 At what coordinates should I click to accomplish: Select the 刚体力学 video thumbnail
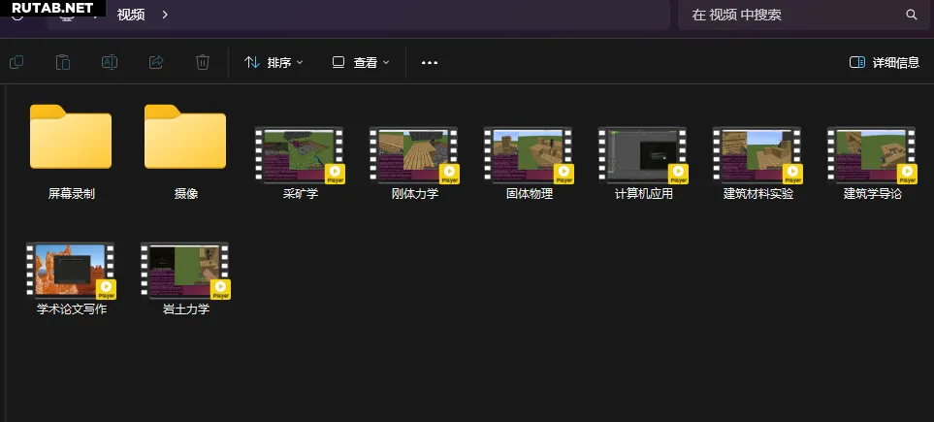tap(414, 155)
